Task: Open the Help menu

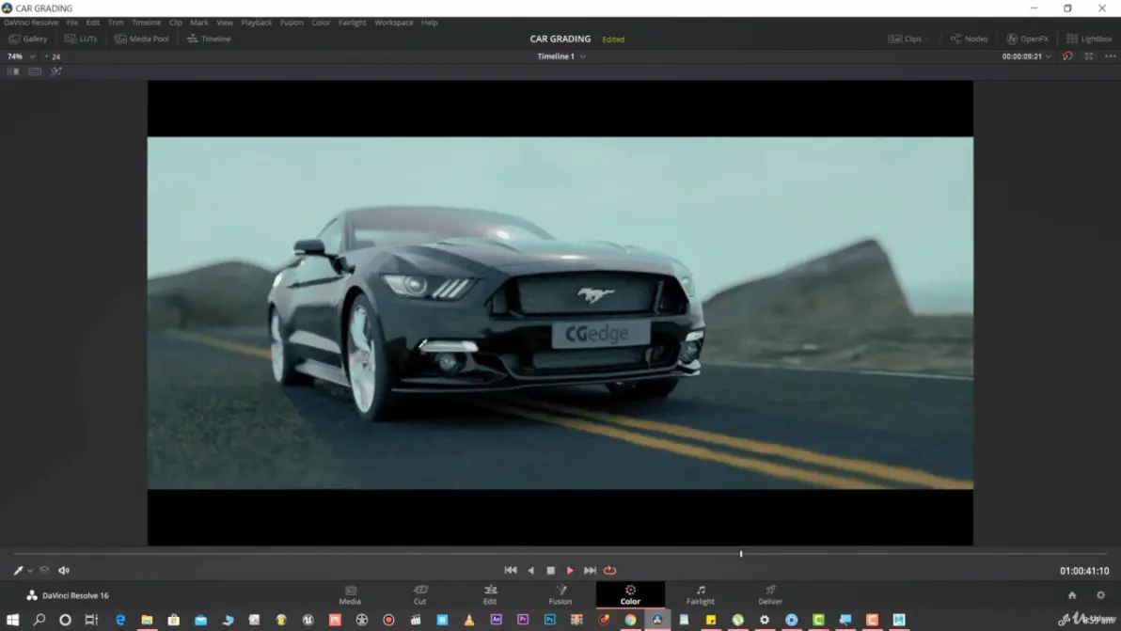Action: 429,23
